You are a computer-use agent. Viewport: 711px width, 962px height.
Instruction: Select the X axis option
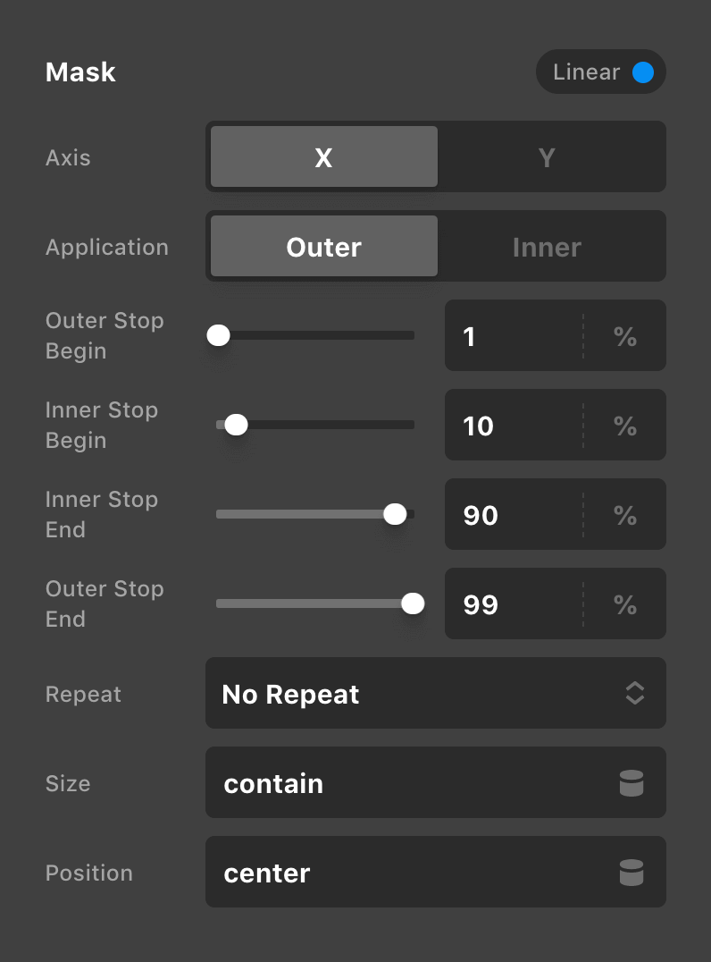tap(324, 157)
